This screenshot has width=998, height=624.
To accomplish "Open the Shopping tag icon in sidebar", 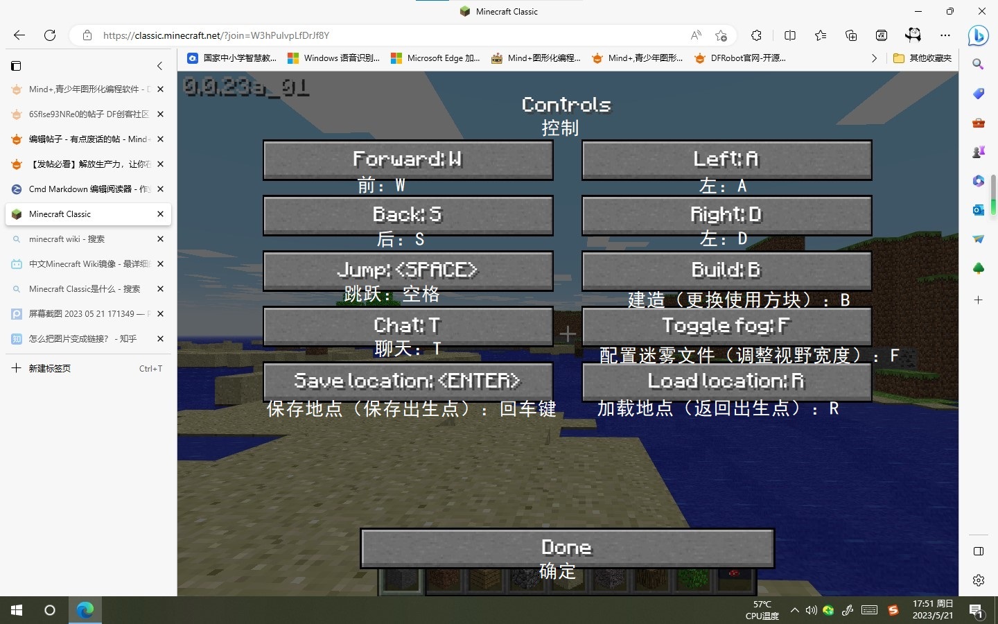I will click(978, 94).
